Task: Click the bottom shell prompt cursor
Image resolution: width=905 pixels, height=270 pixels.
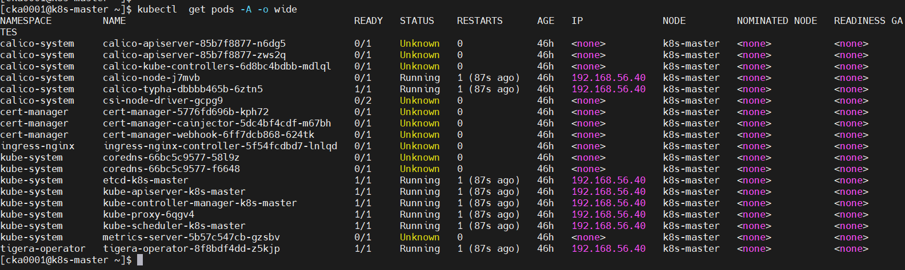Action: click(x=140, y=260)
